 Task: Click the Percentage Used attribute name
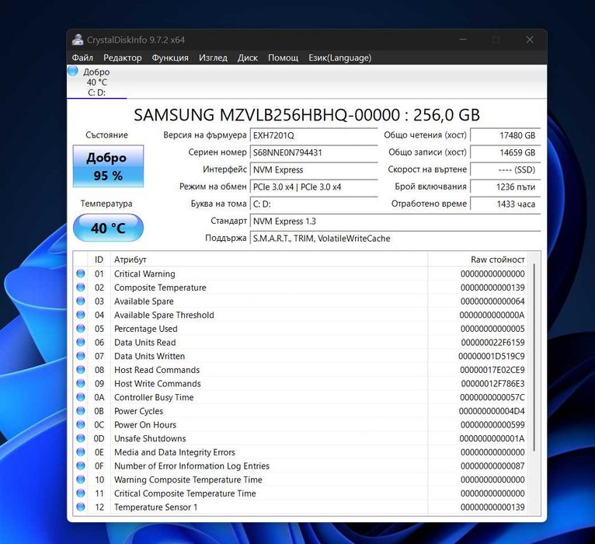click(x=146, y=329)
